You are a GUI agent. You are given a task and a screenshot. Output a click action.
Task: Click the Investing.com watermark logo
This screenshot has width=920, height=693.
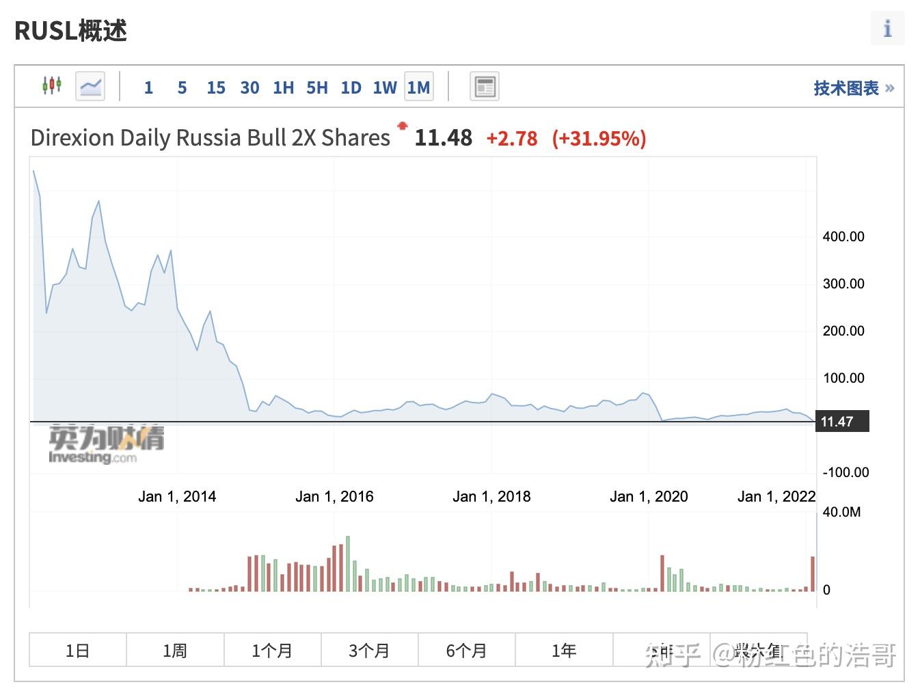[106, 444]
